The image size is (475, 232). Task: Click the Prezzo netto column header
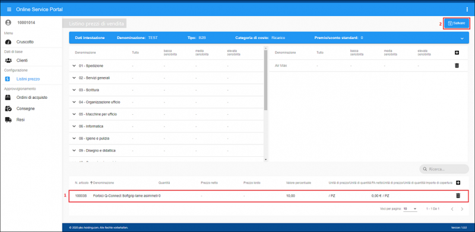[209, 183]
